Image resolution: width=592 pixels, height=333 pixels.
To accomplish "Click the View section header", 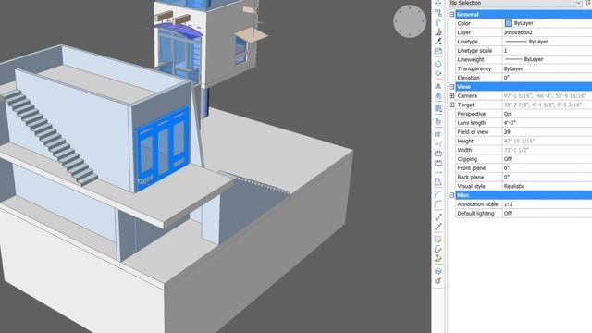I will 524,87.
